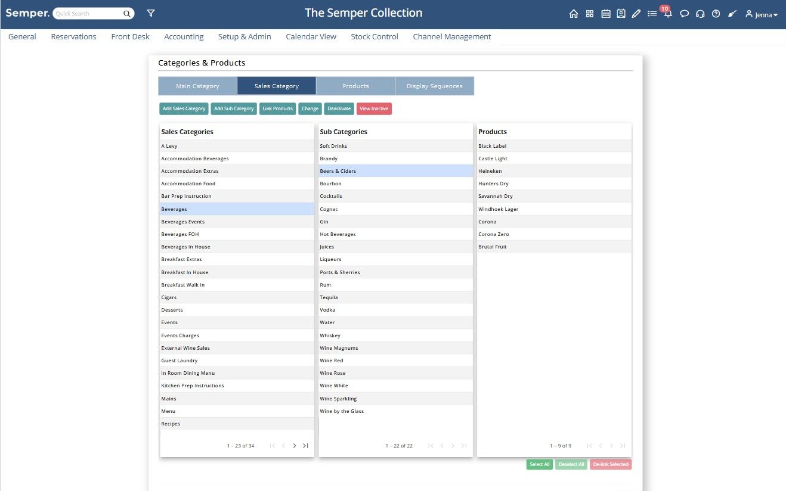Image resolution: width=786 pixels, height=491 pixels.
Task: Select the Cocktails sub category
Action: click(x=396, y=196)
